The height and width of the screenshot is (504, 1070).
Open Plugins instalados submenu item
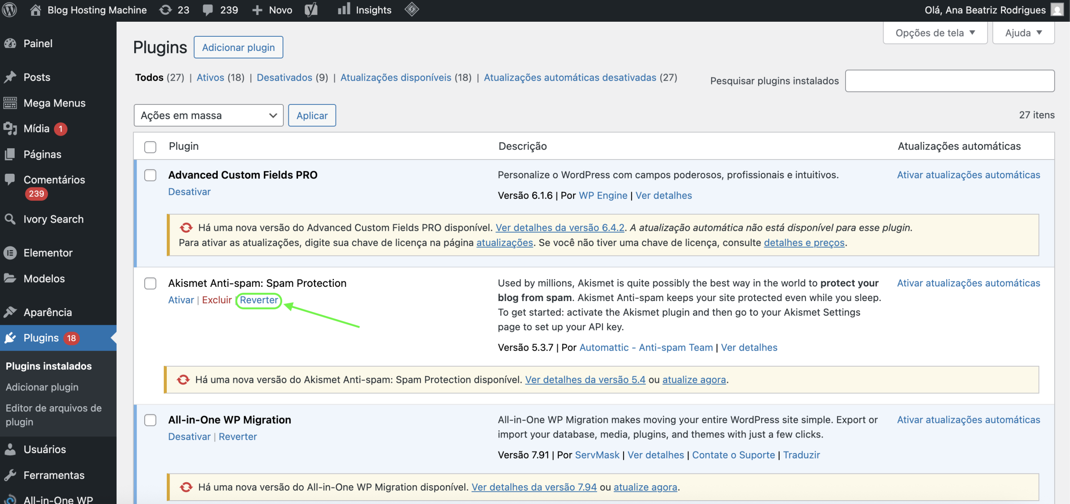pos(48,366)
